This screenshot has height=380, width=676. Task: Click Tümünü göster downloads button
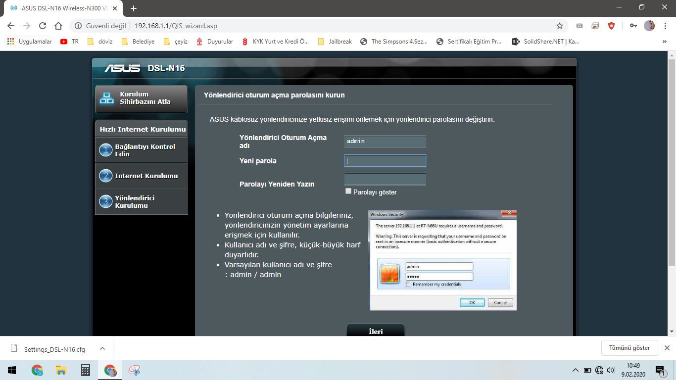pos(629,348)
